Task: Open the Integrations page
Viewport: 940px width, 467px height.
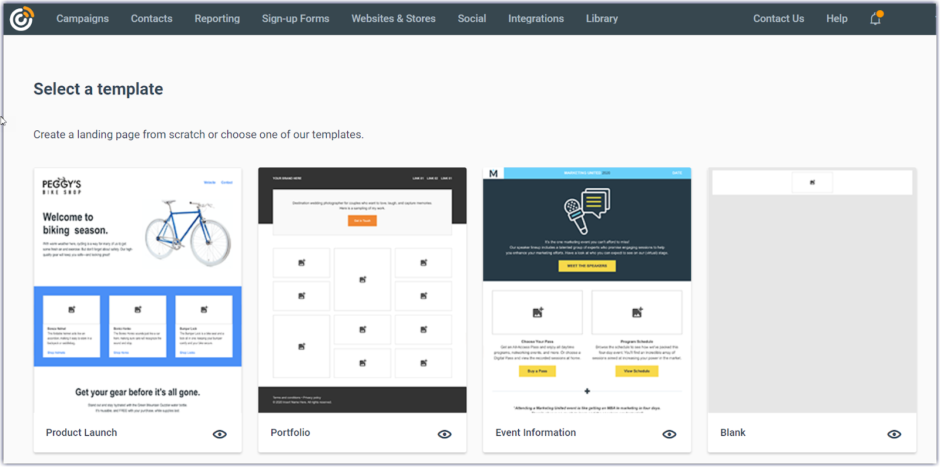Action: pos(536,19)
